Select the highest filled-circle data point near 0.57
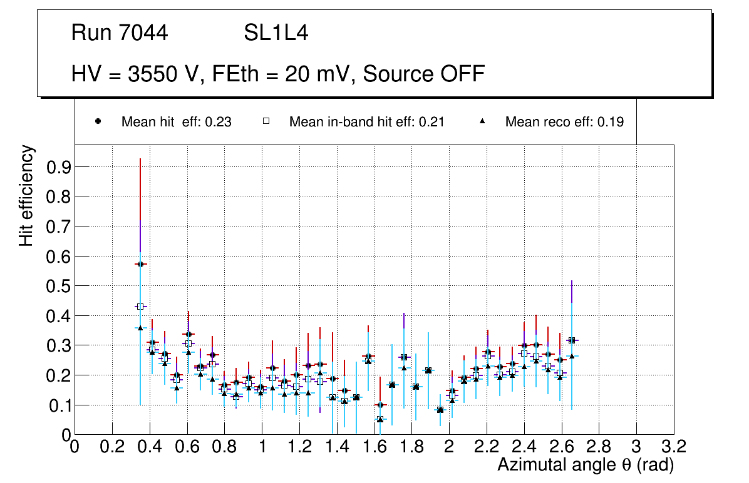The image size is (749, 483). 140,264
